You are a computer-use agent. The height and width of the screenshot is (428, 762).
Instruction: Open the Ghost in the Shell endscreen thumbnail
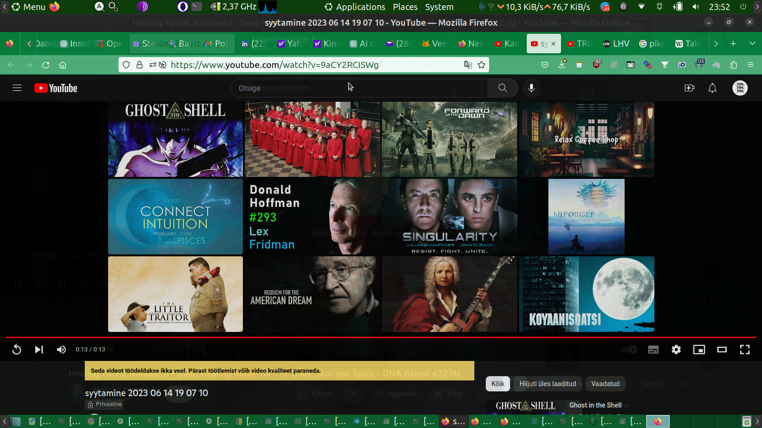click(x=175, y=139)
